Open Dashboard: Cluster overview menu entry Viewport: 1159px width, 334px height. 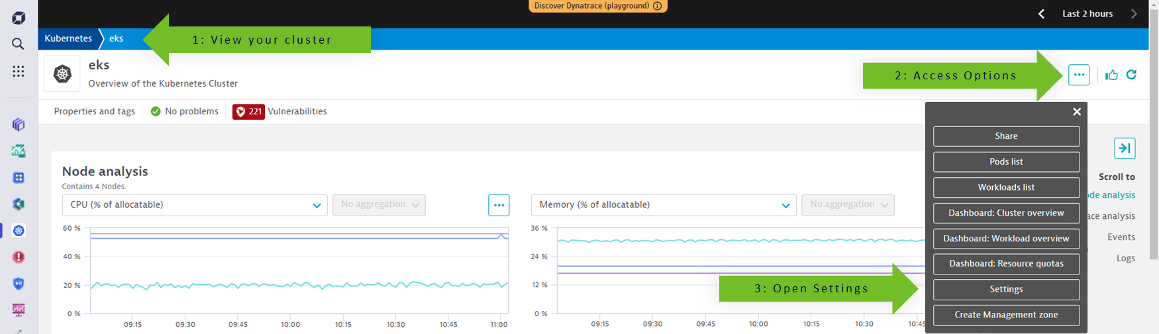1006,213
